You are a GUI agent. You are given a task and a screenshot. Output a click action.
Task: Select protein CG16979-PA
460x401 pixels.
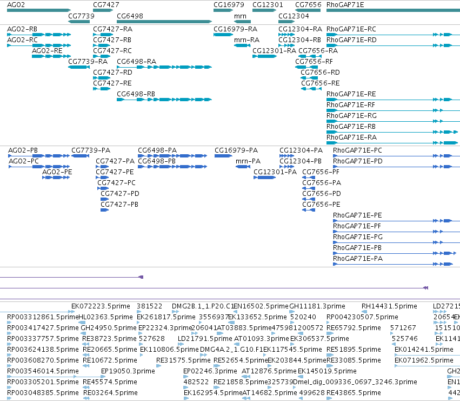pyautogui.click(x=236, y=150)
